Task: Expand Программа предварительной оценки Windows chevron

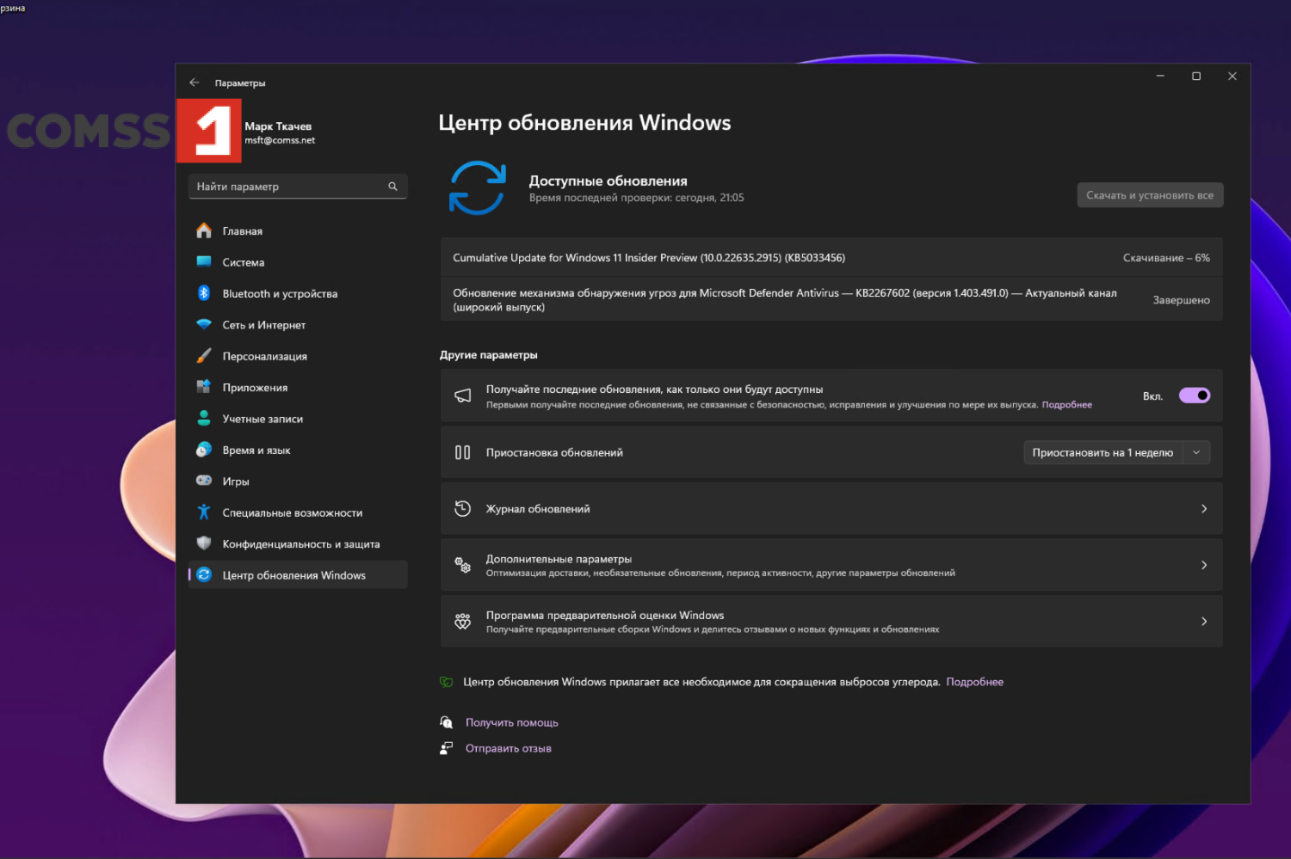Action: tap(1204, 622)
